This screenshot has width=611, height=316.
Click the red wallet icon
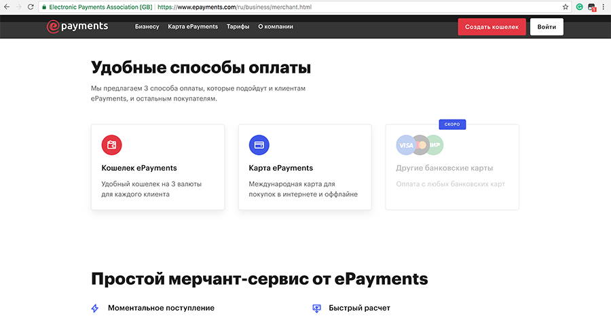(112, 145)
